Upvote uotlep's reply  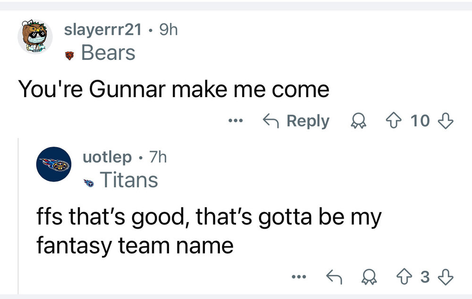pos(403,277)
